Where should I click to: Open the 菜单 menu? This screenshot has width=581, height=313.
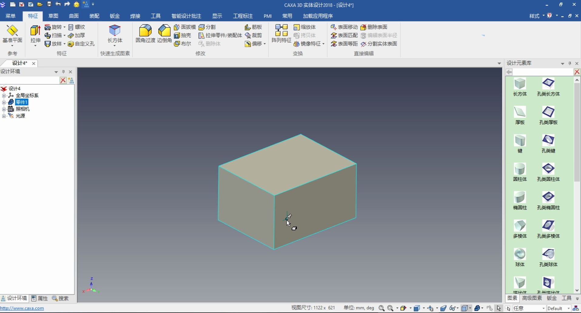pyautogui.click(x=11, y=16)
